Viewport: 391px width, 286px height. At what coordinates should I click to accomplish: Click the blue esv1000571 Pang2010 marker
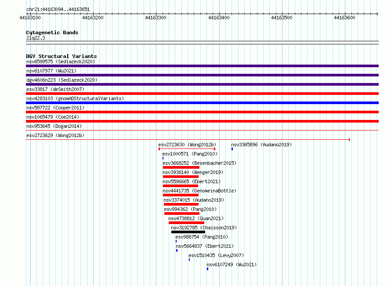(x=163, y=158)
